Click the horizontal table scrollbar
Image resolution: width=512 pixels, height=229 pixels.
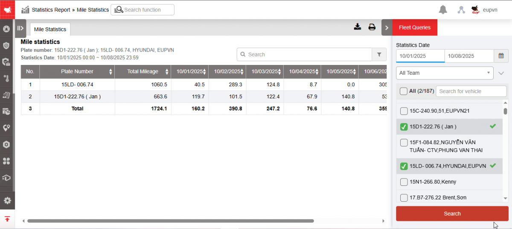coord(171,221)
